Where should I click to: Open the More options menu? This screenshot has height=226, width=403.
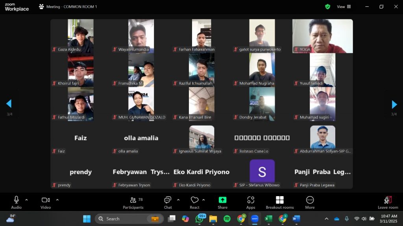[x=310, y=202]
